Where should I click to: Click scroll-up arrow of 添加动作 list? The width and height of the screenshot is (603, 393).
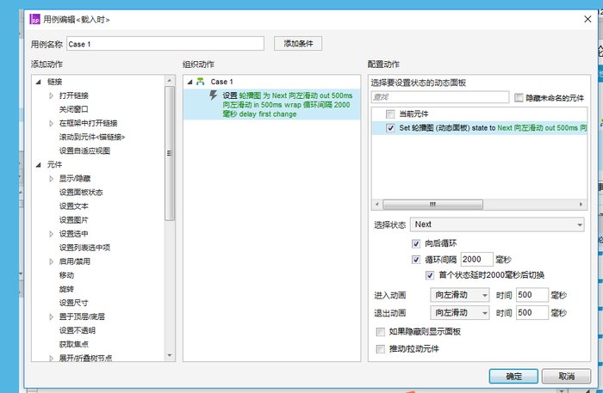coord(170,80)
